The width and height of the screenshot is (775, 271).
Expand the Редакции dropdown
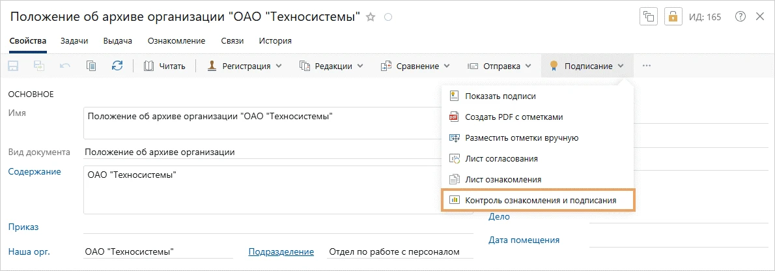coord(331,66)
